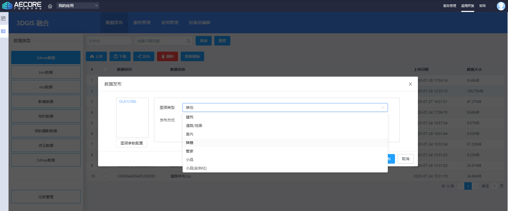The width and height of the screenshot is (508, 211).
Task: Choose 建筑 from the layer type list
Action: pos(190,117)
